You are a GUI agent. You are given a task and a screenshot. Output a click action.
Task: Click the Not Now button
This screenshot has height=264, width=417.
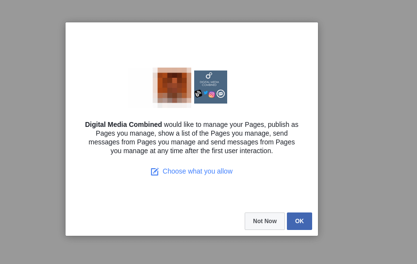pos(265,221)
